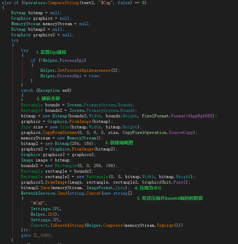This screenshot has height=244, width=238.
Task: Click the Jpeg property
Action: [120, 188]
